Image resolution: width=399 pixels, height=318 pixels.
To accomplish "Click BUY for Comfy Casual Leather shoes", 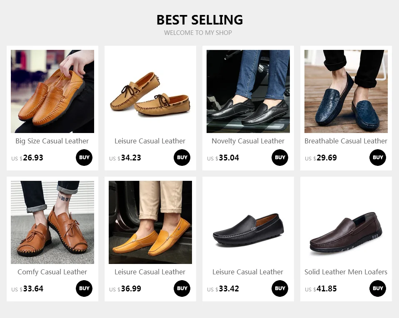I will click(x=84, y=288).
